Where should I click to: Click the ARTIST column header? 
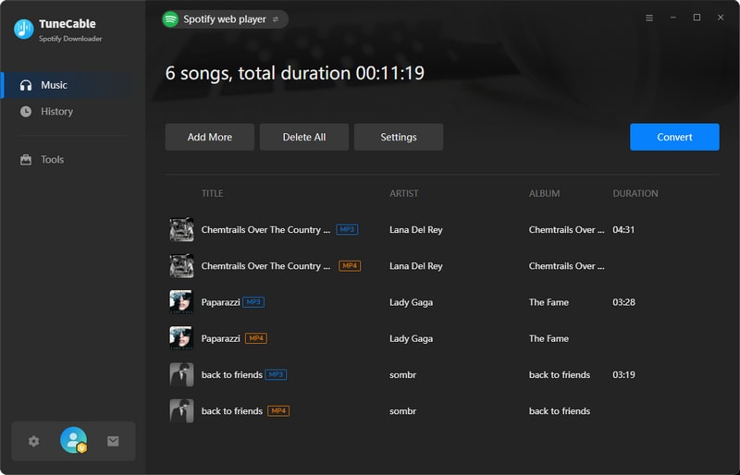tap(404, 193)
